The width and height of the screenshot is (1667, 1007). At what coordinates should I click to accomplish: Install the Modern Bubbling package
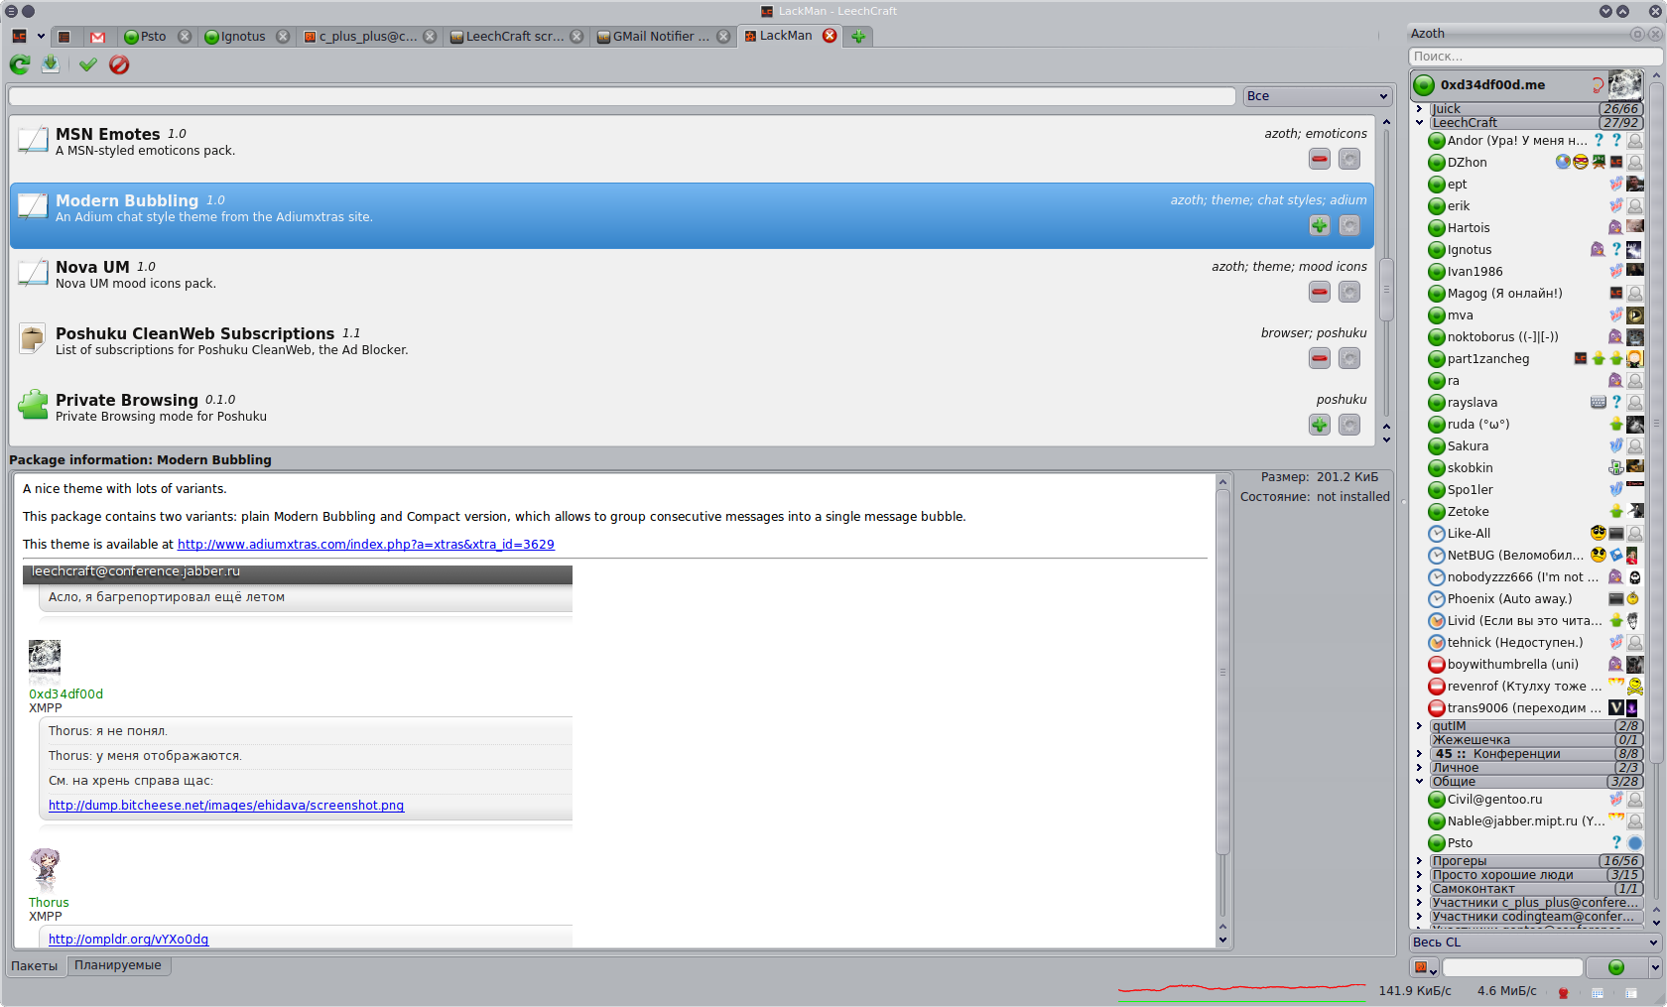(x=1320, y=225)
